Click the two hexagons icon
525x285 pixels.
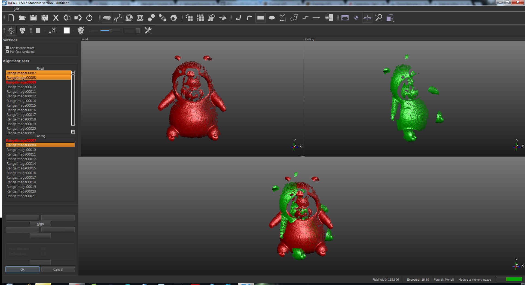(151, 18)
